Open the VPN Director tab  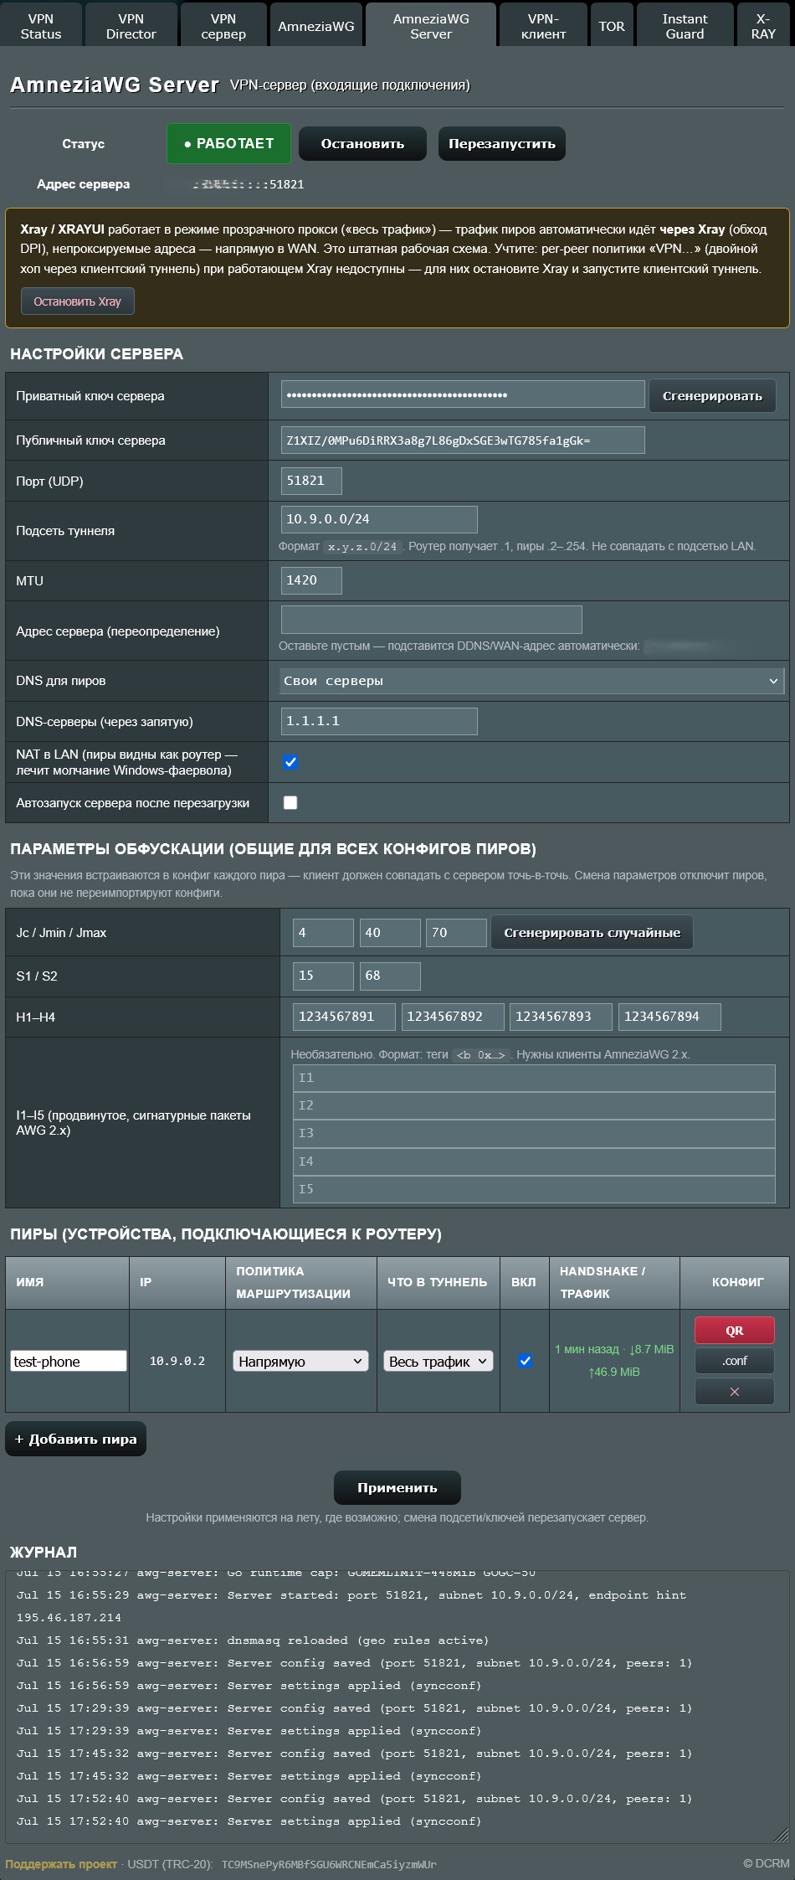(131, 26)
